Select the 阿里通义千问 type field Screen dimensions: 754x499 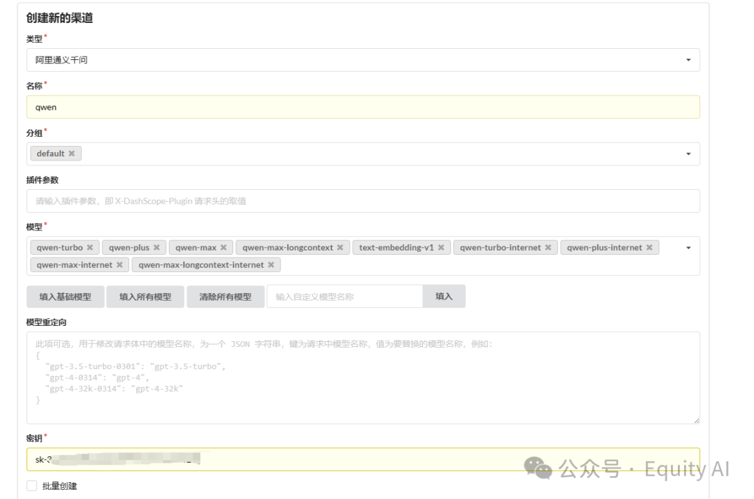[363, 60]
